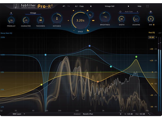162x119 pixels.
Task: Click the FabFilter logo
Action: point(24,6)
